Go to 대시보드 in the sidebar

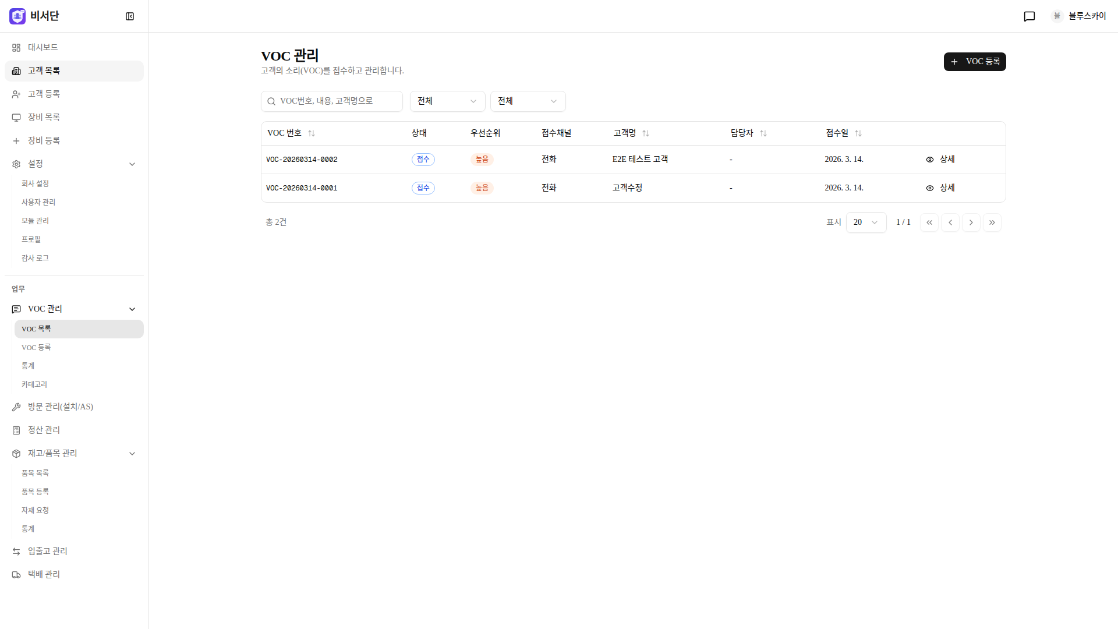point(74,48)
